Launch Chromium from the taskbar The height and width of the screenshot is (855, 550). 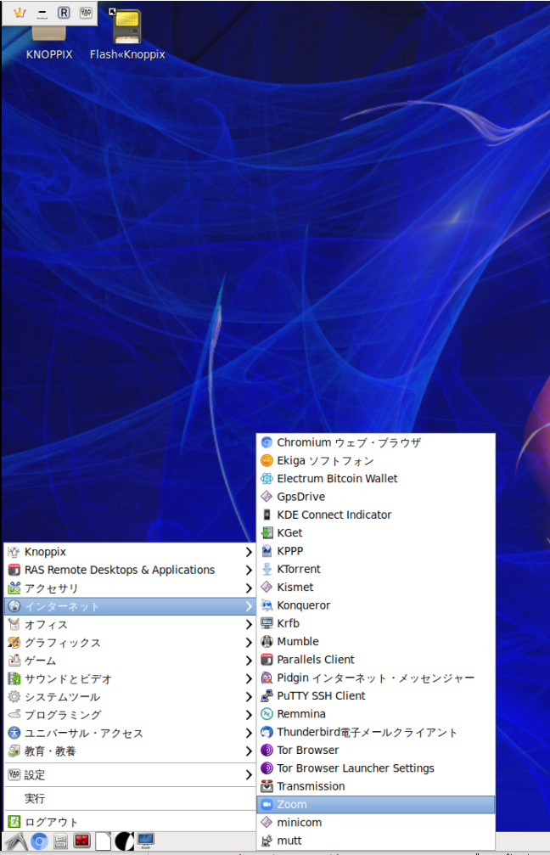pyautogui.click(x=39, y=841)
